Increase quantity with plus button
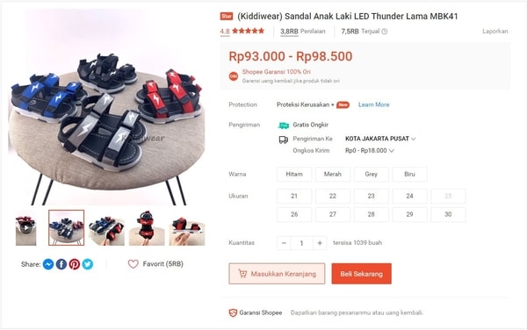The width and height of the screenshot is (527, 330). coord(320,243)
